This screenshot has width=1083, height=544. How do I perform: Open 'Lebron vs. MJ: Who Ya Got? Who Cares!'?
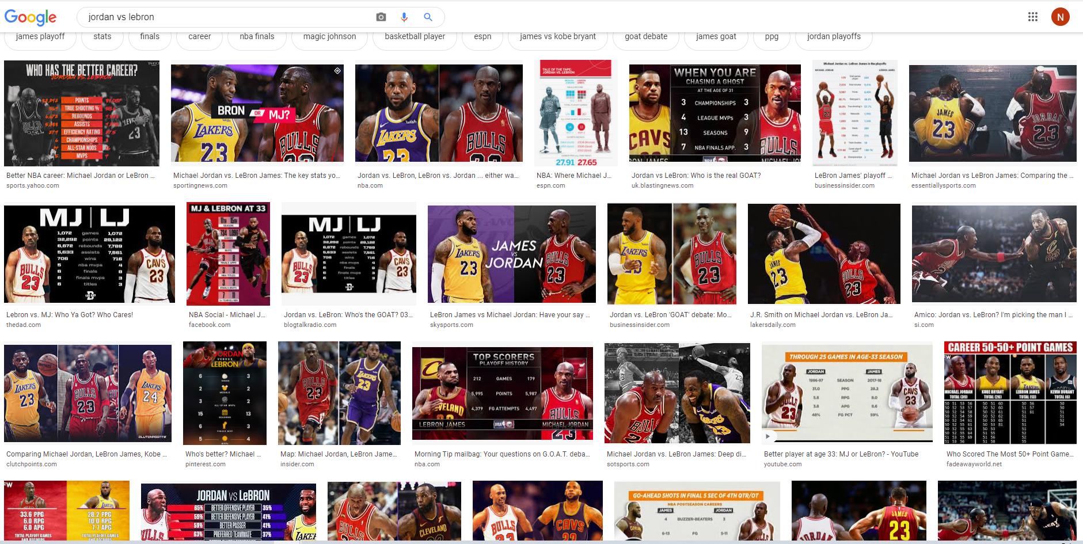pyautogui.click(x=70, y=315)
